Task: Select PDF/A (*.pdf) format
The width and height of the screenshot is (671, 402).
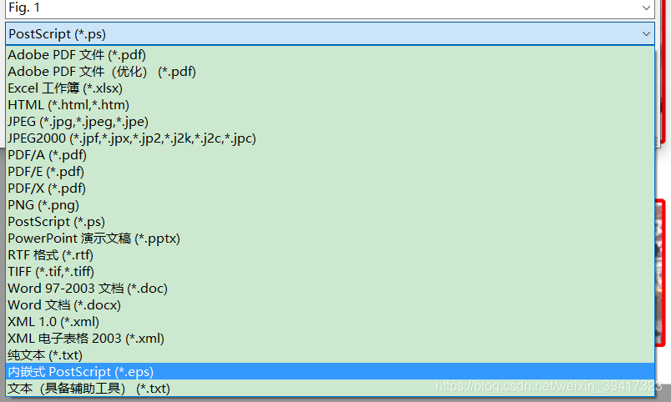Action: 330,155
